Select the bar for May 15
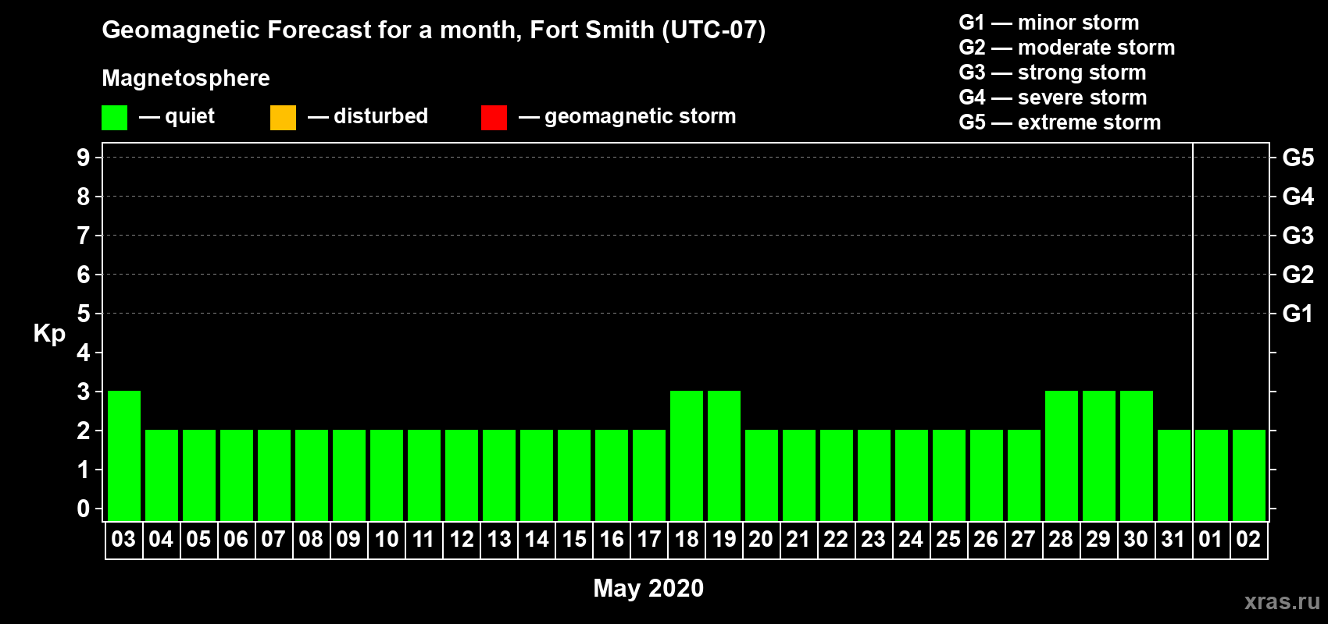1328x624 pixels. [x=574, y=475]
